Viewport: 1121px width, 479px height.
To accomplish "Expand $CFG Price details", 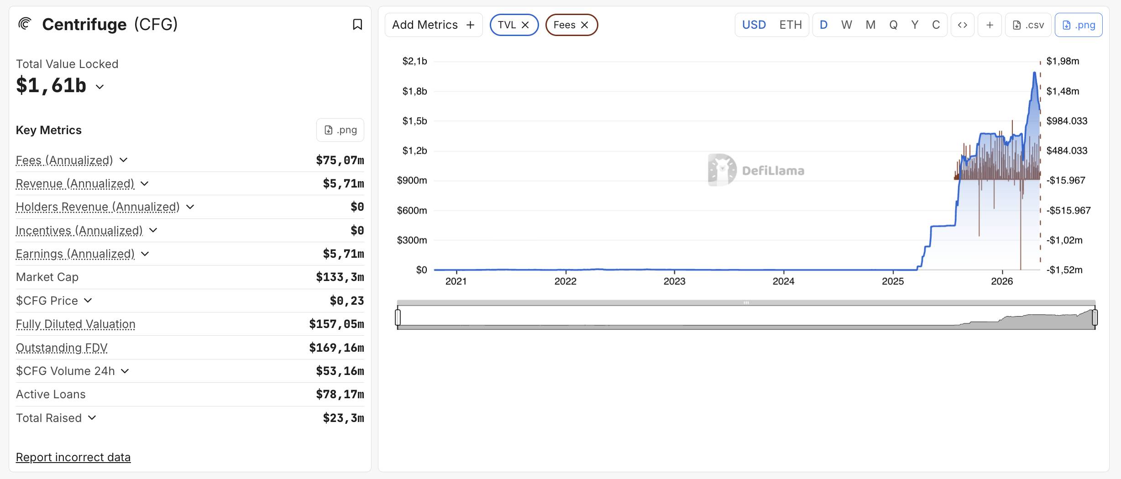I will 88,301.
